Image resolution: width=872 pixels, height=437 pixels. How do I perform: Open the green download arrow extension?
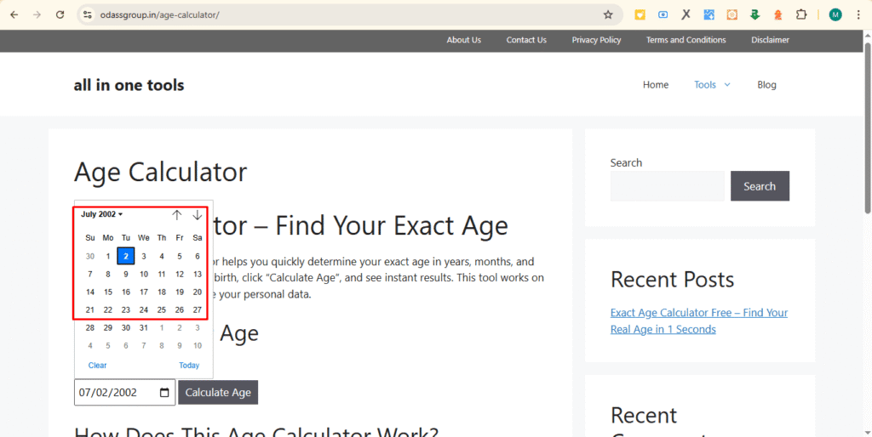[x=754, y=15]
